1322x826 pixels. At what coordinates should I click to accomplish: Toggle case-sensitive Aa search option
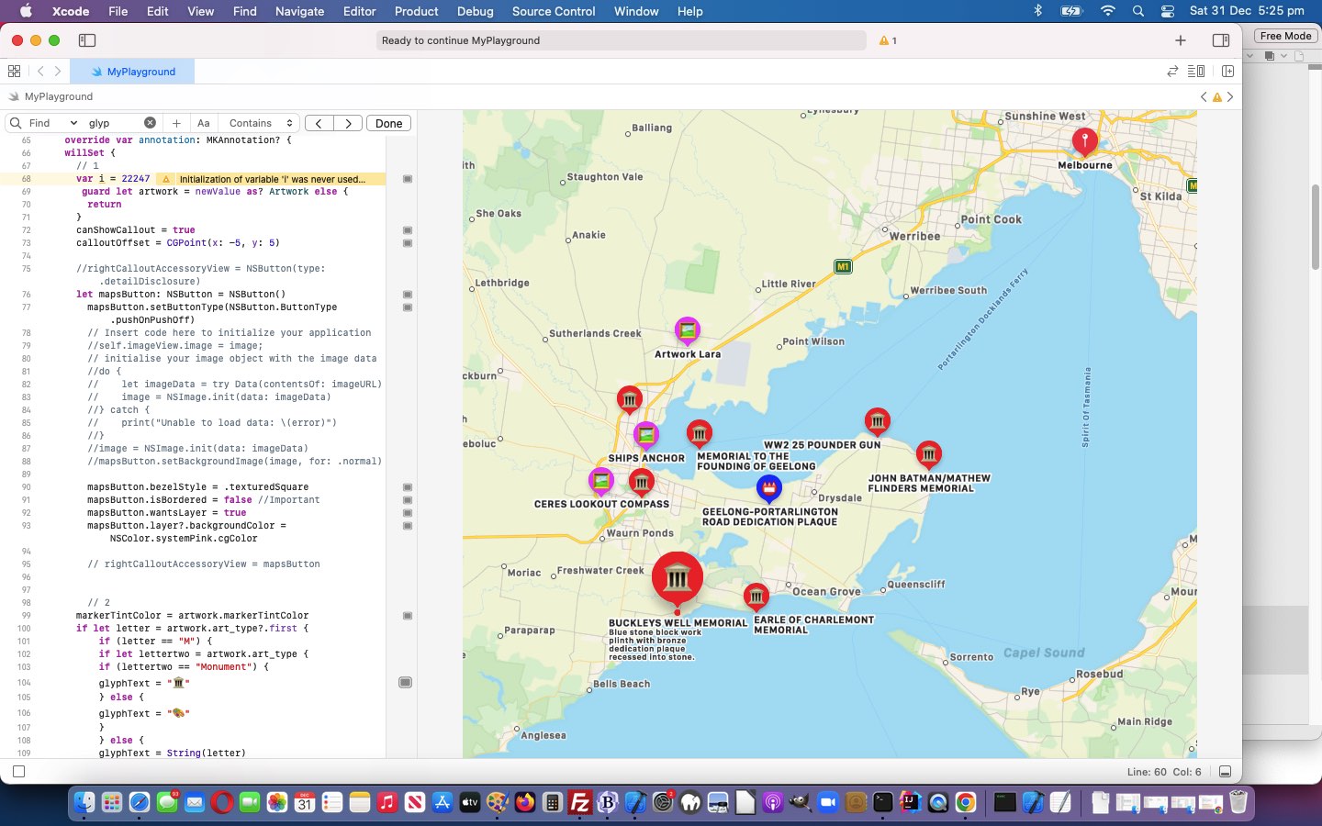click(204, 123)
